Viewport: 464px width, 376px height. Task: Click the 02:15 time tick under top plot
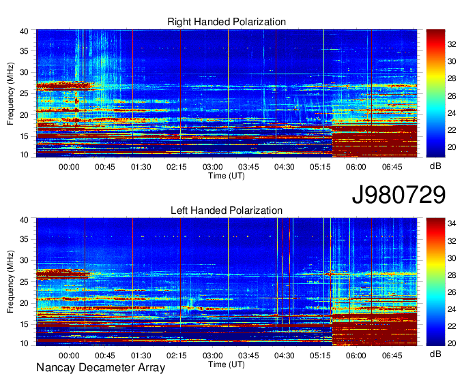point(176,167)
